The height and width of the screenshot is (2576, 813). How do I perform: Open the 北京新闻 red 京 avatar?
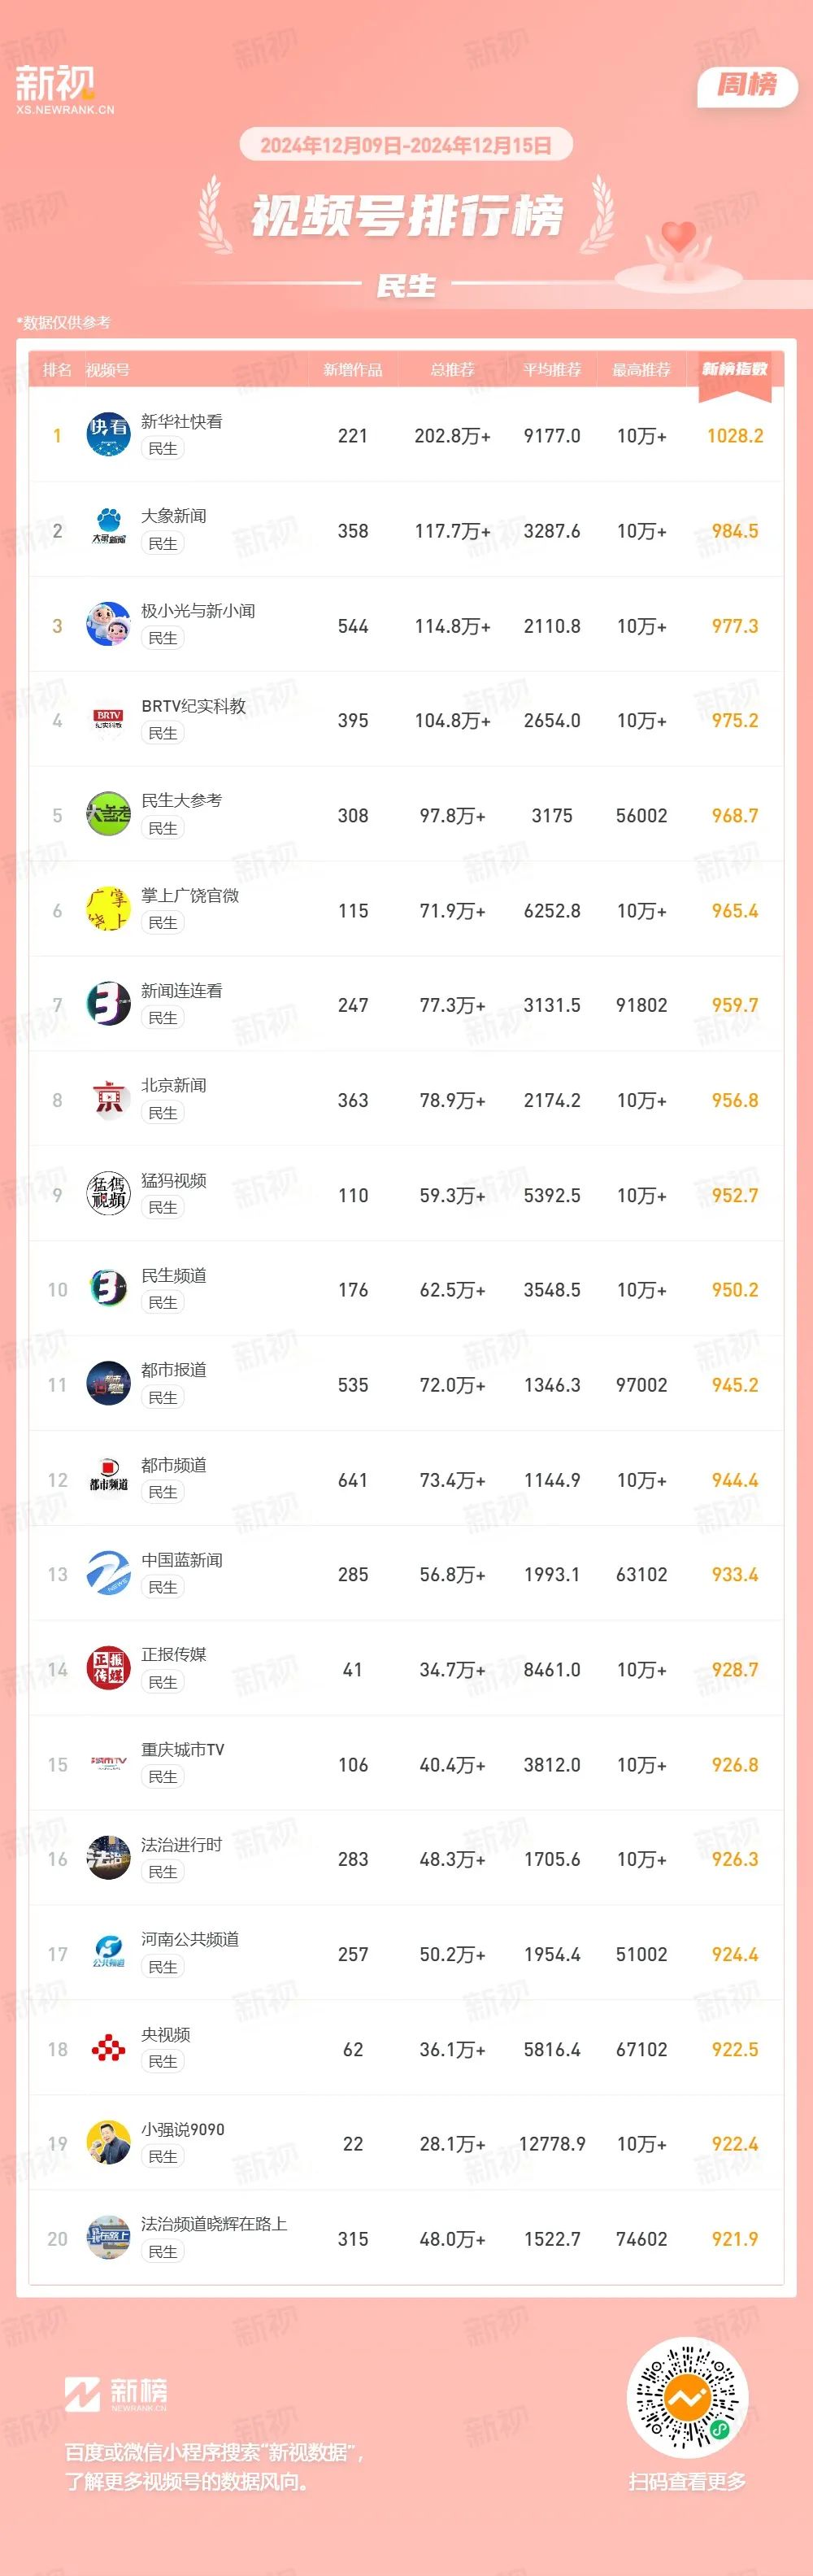point(108,1100)
